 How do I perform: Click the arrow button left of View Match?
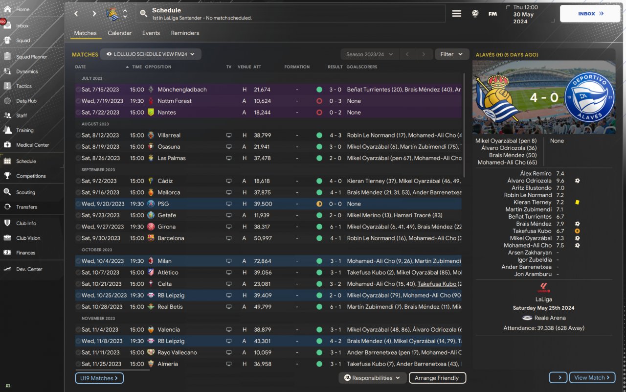pos(559,377)
